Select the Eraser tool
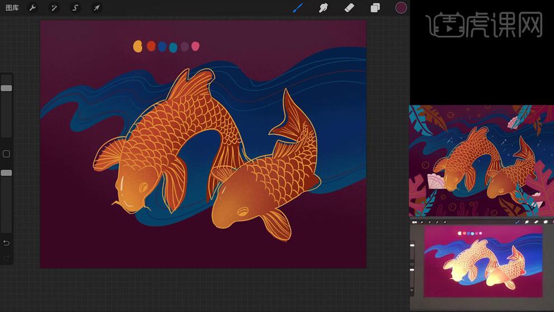The image size is (554, 312). pyautogui.click(x=349, y=8)
